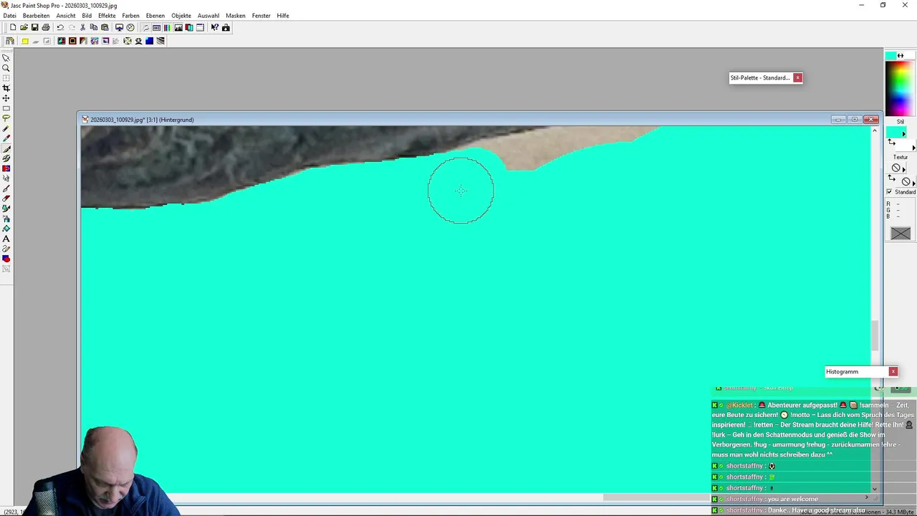The height and width of the screenshot is (516, 917).
Task: Open foreground style type flyout arrow
Action: point(903,134)
